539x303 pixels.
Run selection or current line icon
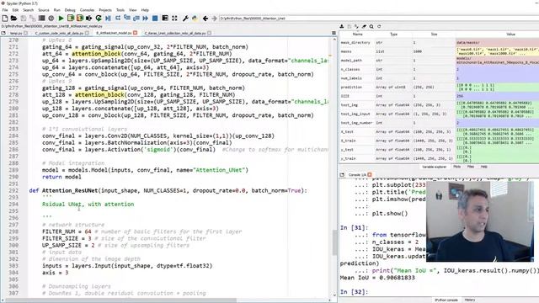89,19
